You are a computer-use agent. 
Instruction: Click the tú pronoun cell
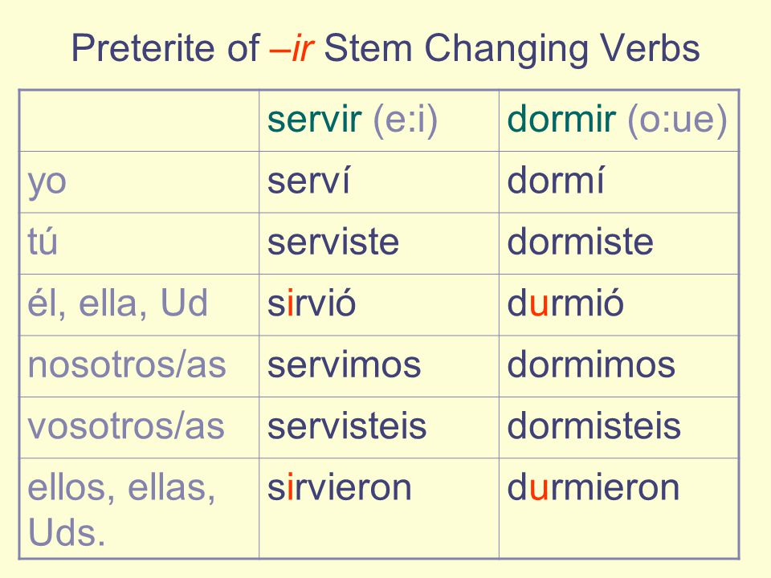point(139,243)
